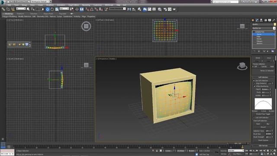This screenshot has height=156, width=277.
Task: Click the Mirror tool icon
Action: click(x=129, y=9)
